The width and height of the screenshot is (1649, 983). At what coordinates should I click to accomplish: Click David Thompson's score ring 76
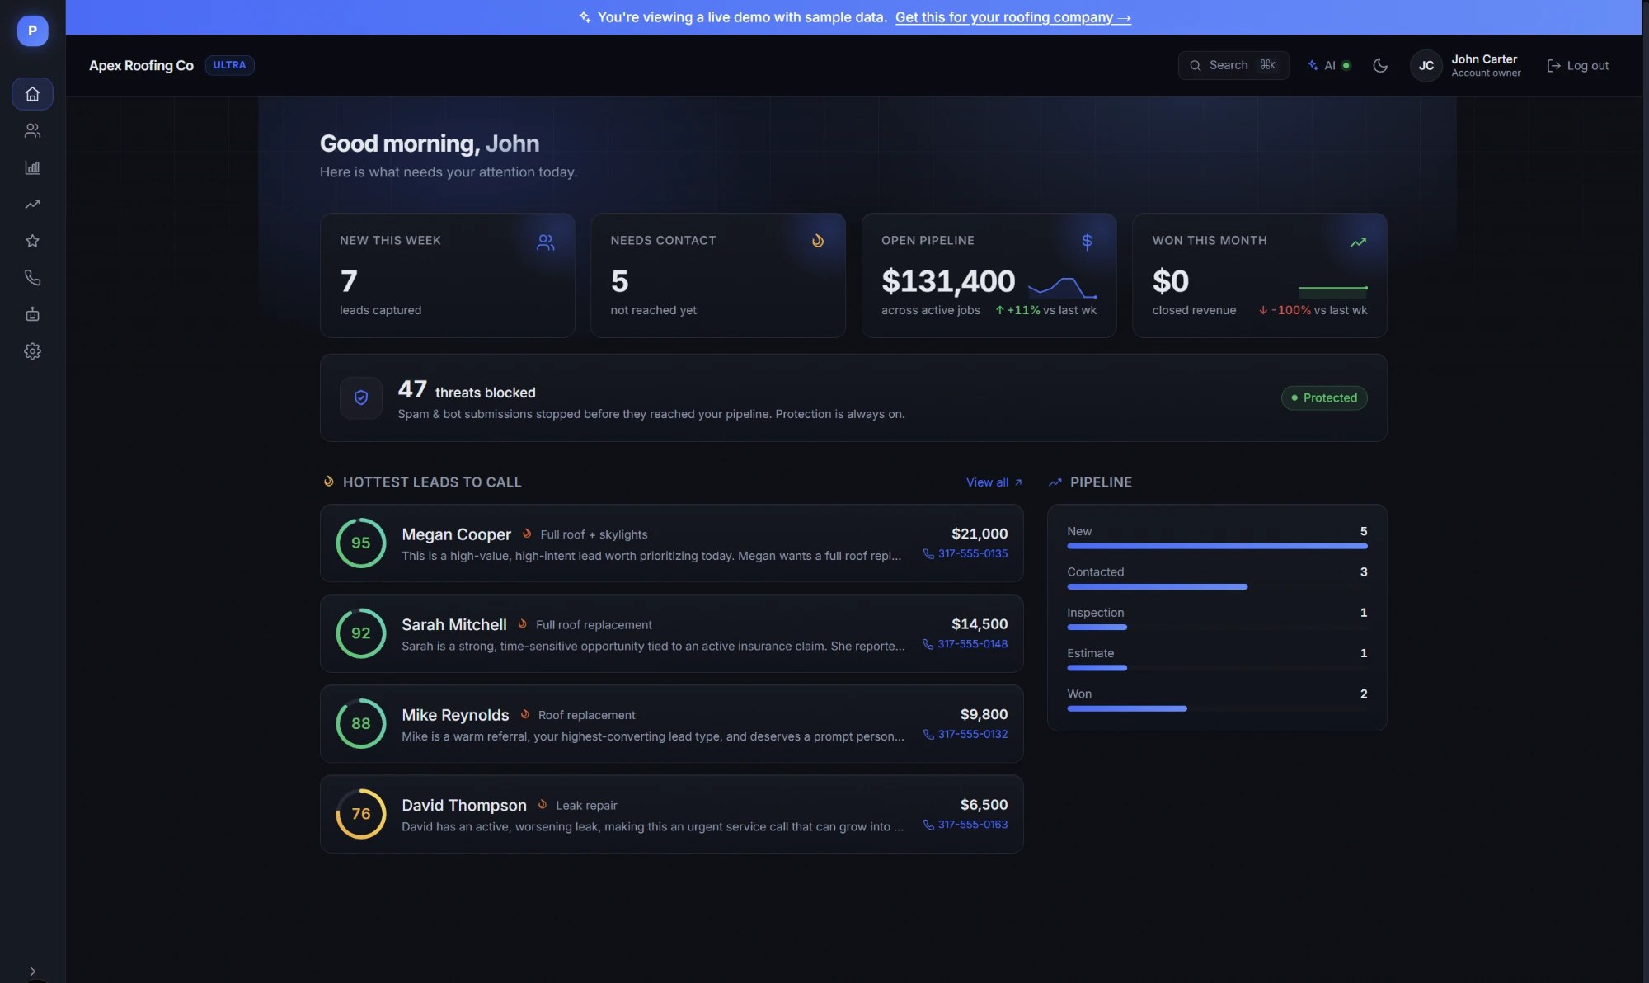pos(361,814)
